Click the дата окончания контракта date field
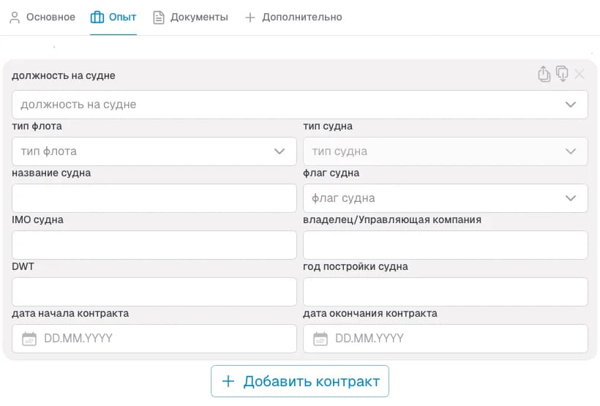The height and width of the screenshot is (406, 600). point(446,339)
